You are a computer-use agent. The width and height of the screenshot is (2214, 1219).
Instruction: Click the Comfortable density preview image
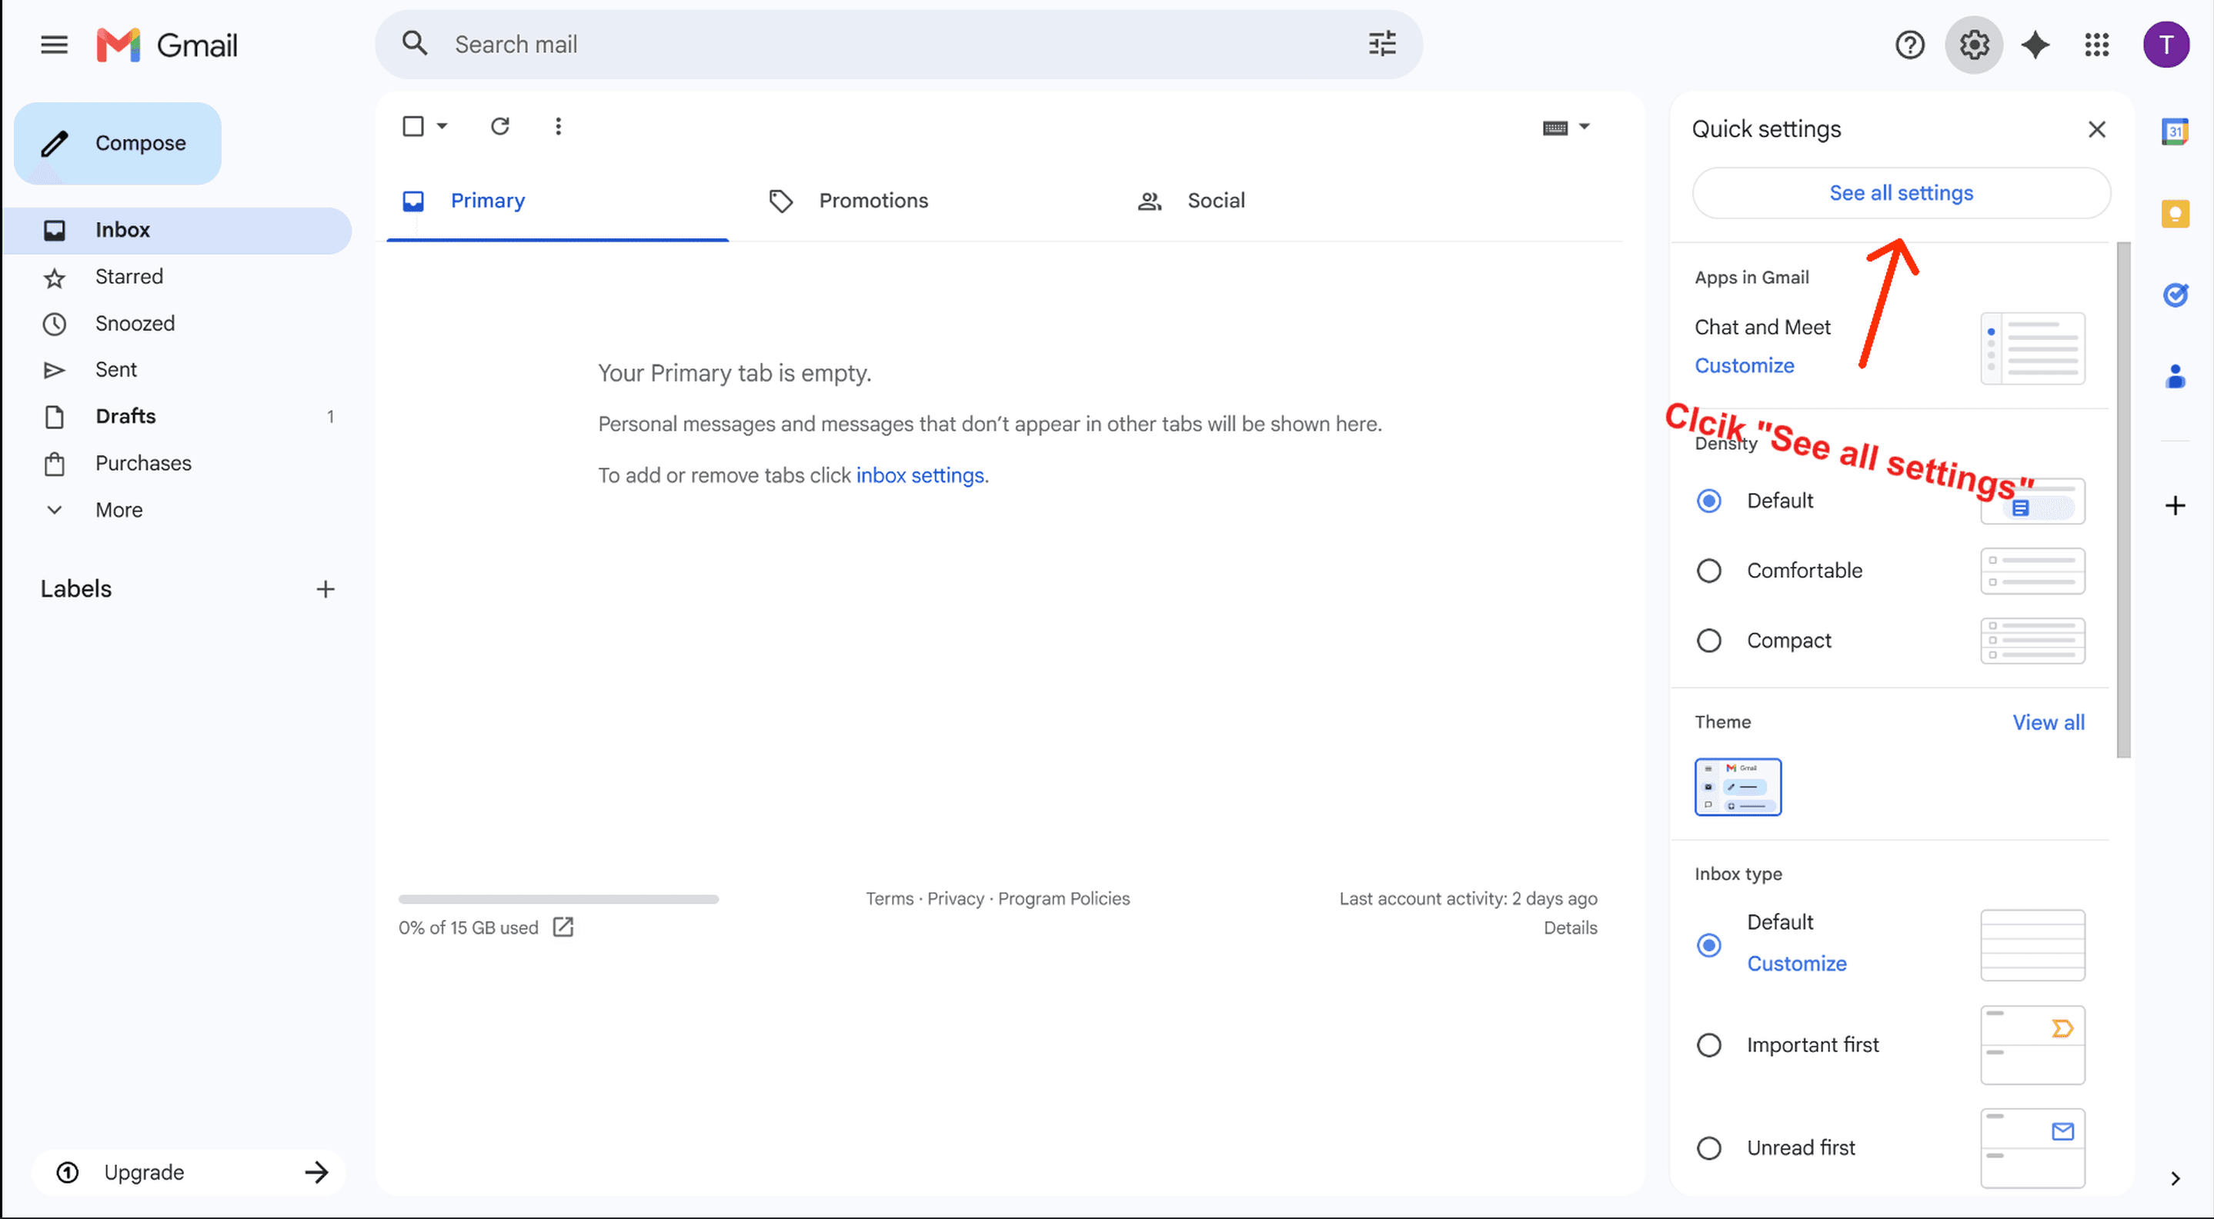(x=2032, y=571)
